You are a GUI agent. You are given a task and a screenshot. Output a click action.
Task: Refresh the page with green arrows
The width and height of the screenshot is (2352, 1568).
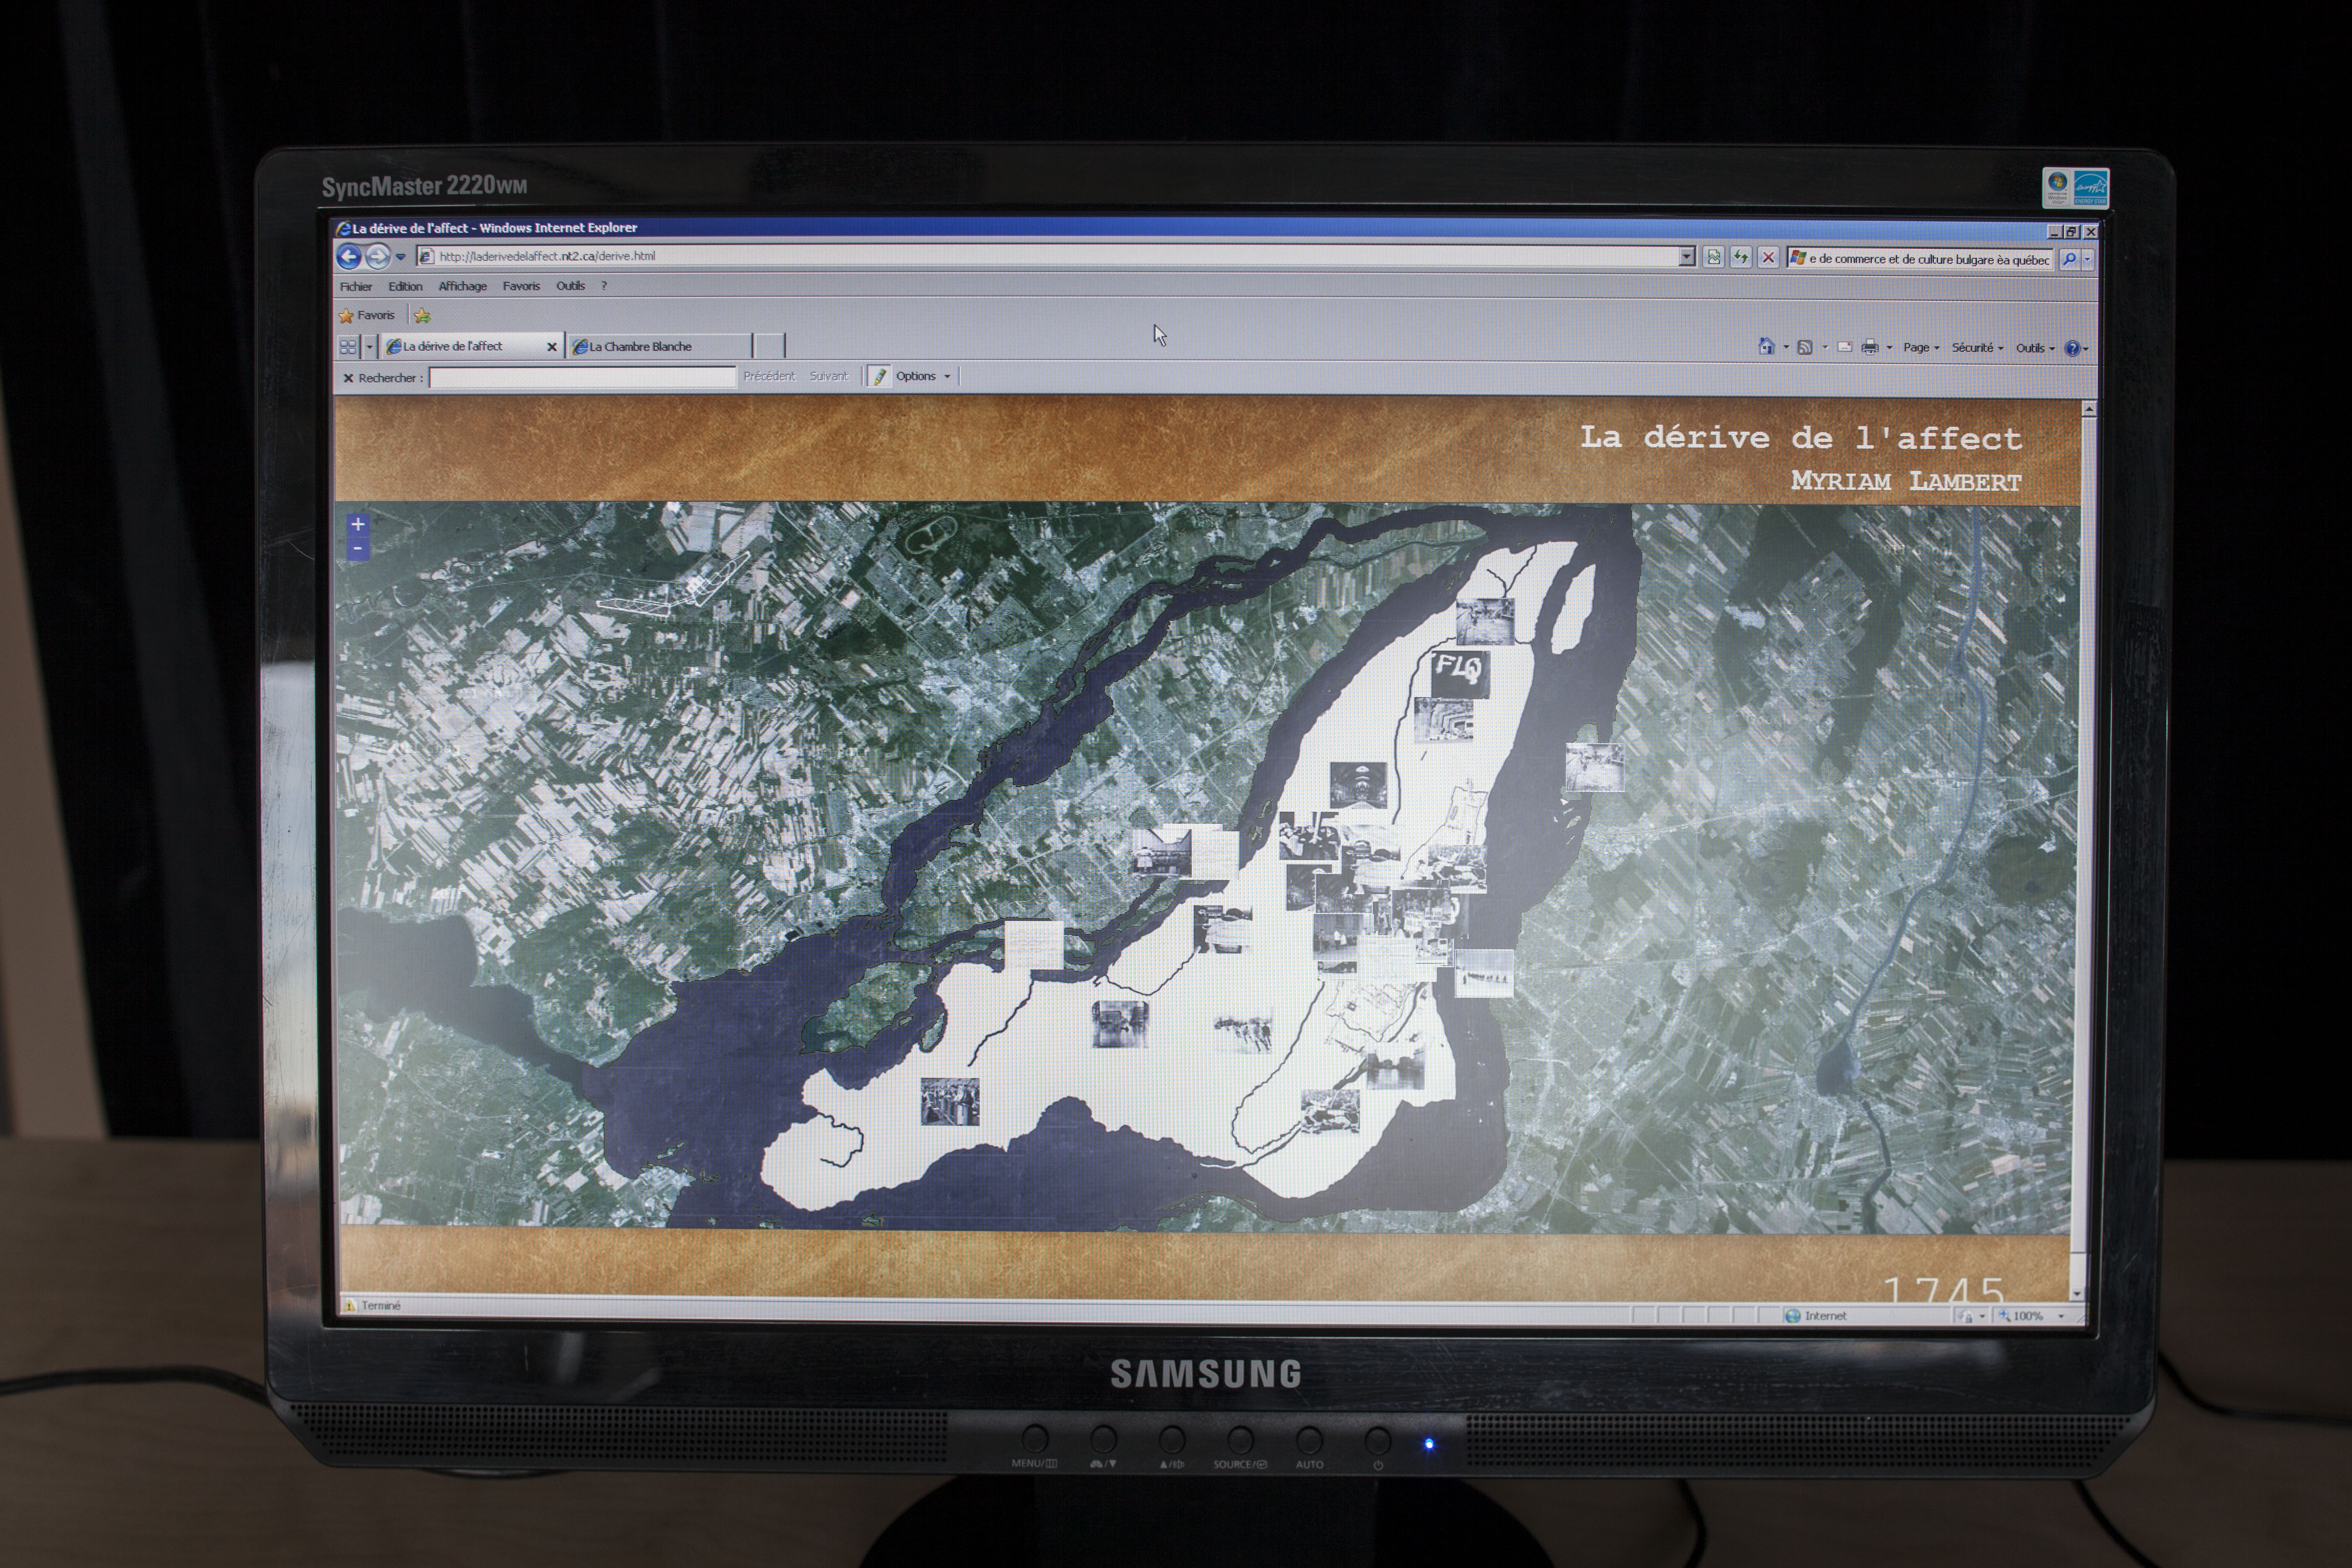(1741, 258)
